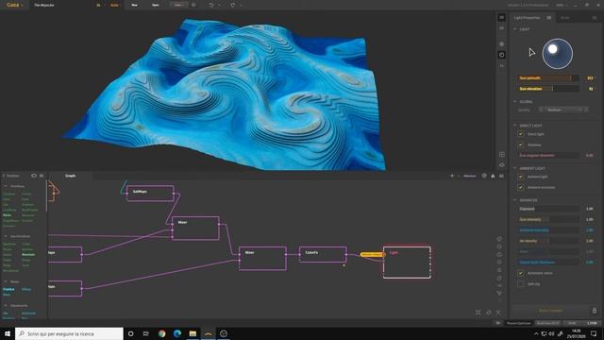Click the sun direction sphere control
This screenshot has width=604, height=340.
[558, 54]
